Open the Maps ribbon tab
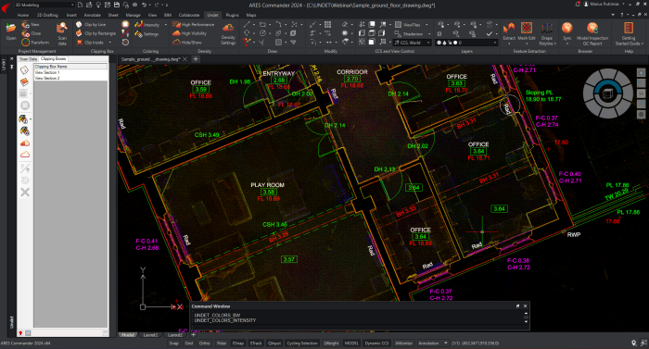 point(251,15)
